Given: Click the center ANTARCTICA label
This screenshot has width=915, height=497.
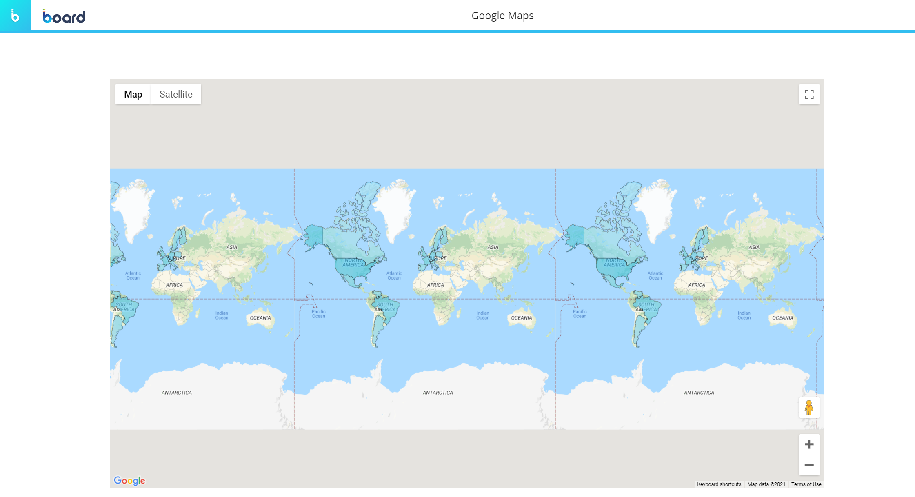Looking at the screenshot, I should (438, 393).
